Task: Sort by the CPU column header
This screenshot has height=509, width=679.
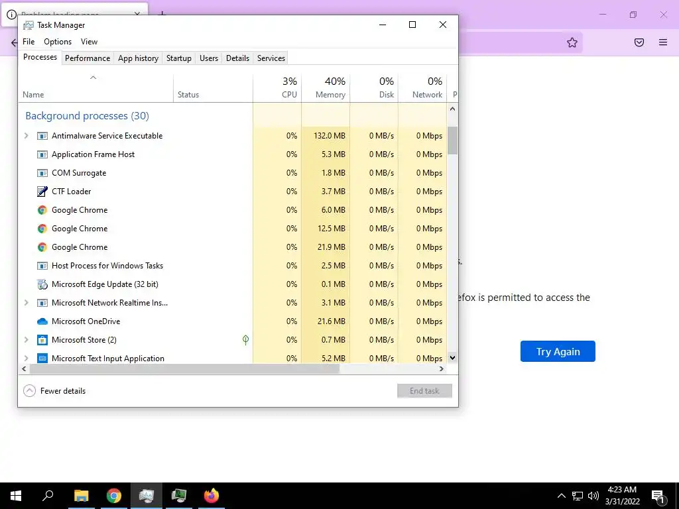Action: [277, 88]
